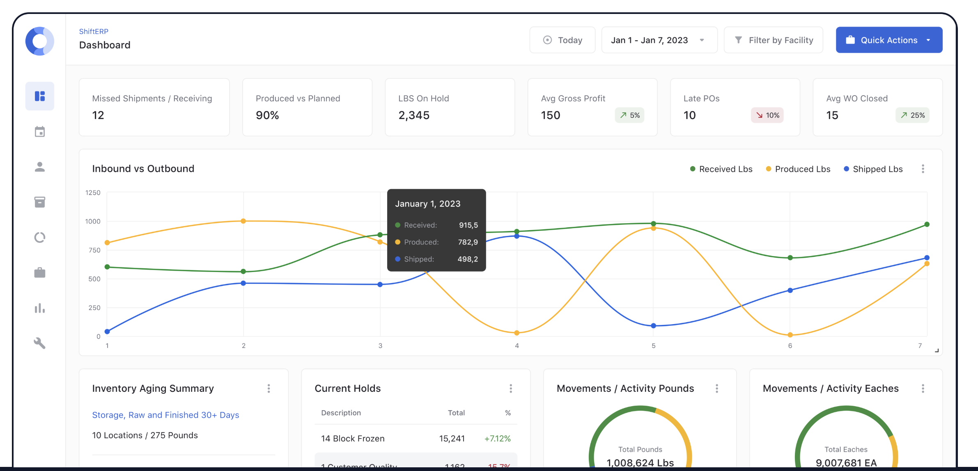Viewport: 978px width, 471px height.
Task: Open the bar chart icon in sidebar
Action: point(40,308)
